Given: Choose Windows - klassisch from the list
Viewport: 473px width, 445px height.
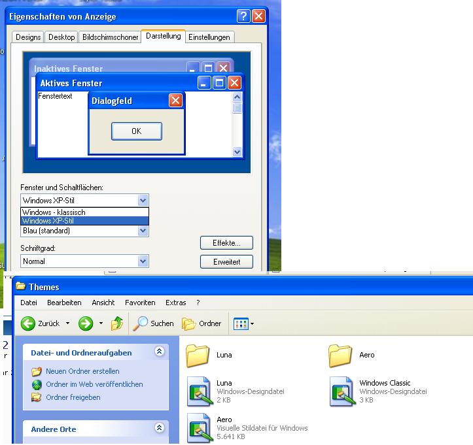Looking at the screenshot, I should click(84, 212).
